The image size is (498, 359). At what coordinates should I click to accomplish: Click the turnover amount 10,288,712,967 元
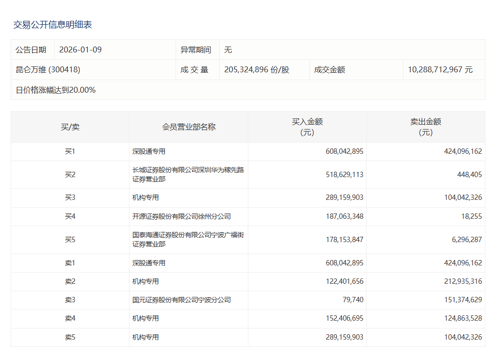pos(440,70)
